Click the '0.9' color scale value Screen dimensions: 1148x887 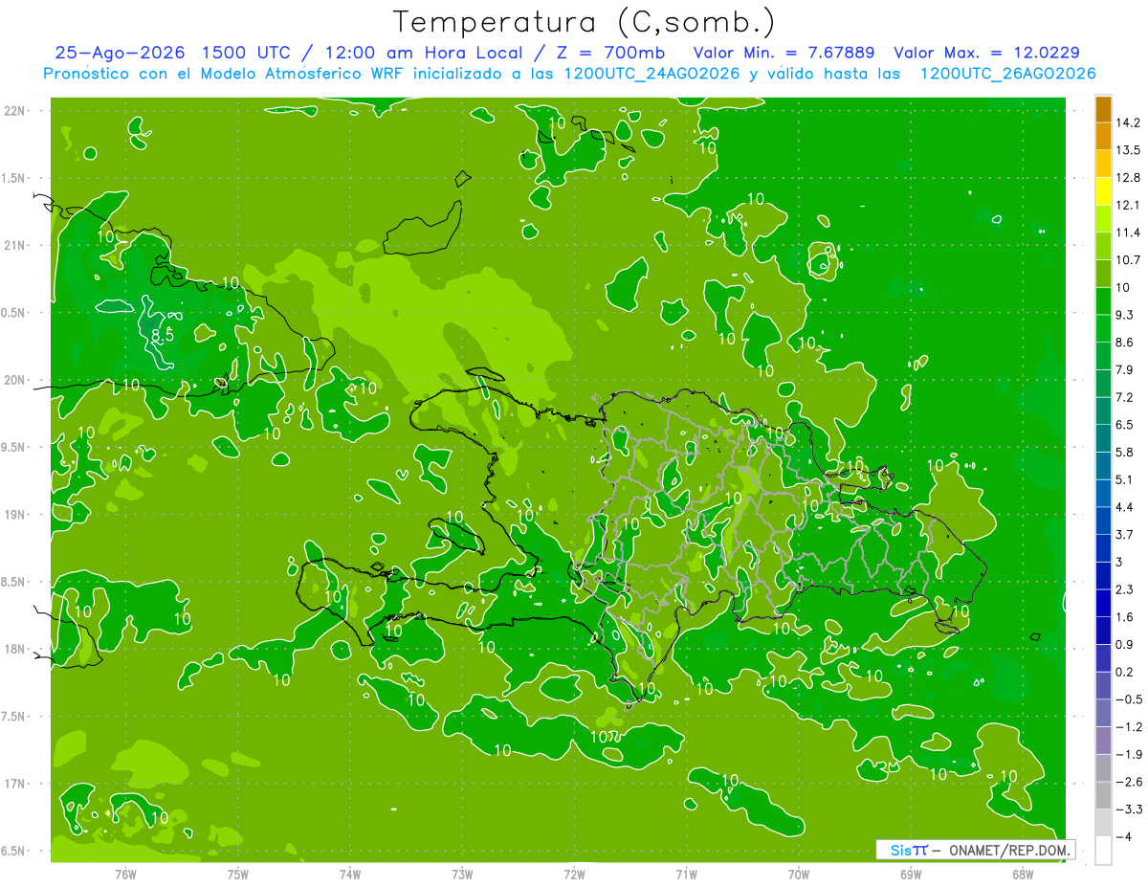pos(1126,644)
